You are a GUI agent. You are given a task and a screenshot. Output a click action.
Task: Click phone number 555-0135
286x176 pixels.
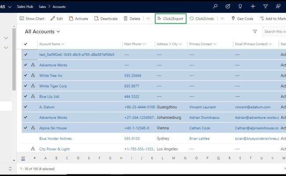click(132, 139)
